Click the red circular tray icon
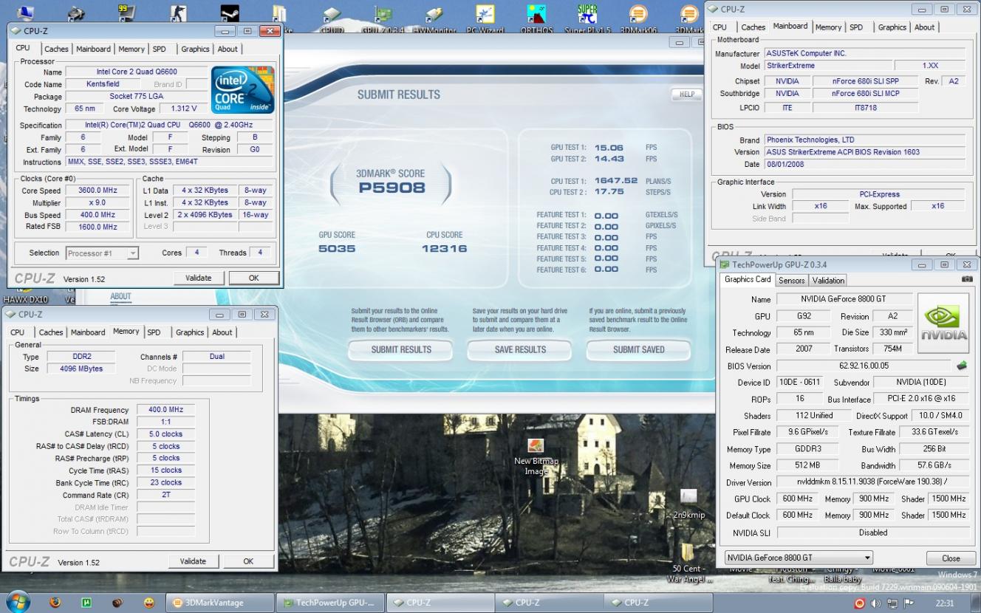Viewport: 981px width, 613px height. 860,603
